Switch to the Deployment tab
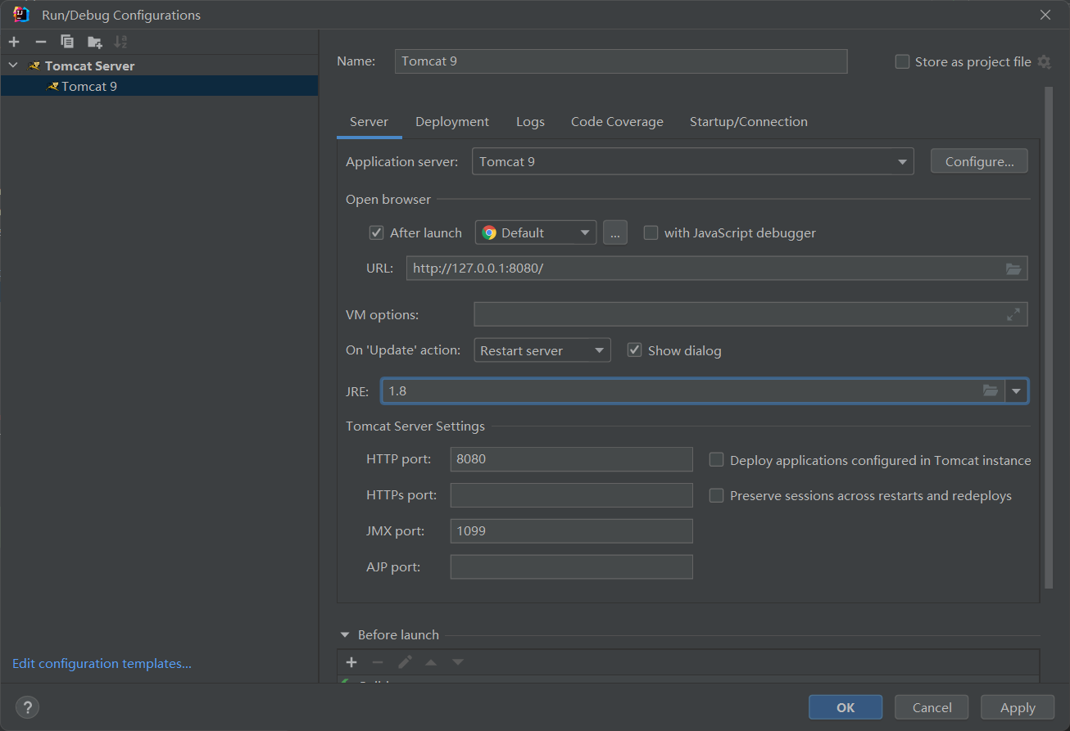 tap(451, 122)
